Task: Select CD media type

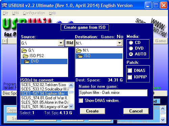Action: click(131, 43)
